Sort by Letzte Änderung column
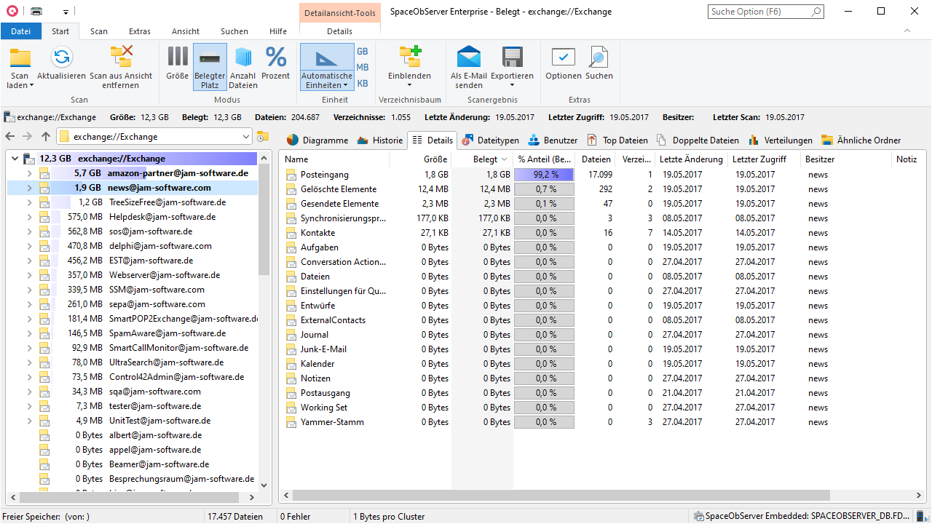Image resolution: width=932 pixels, height=524 pixels. point(691,159)
